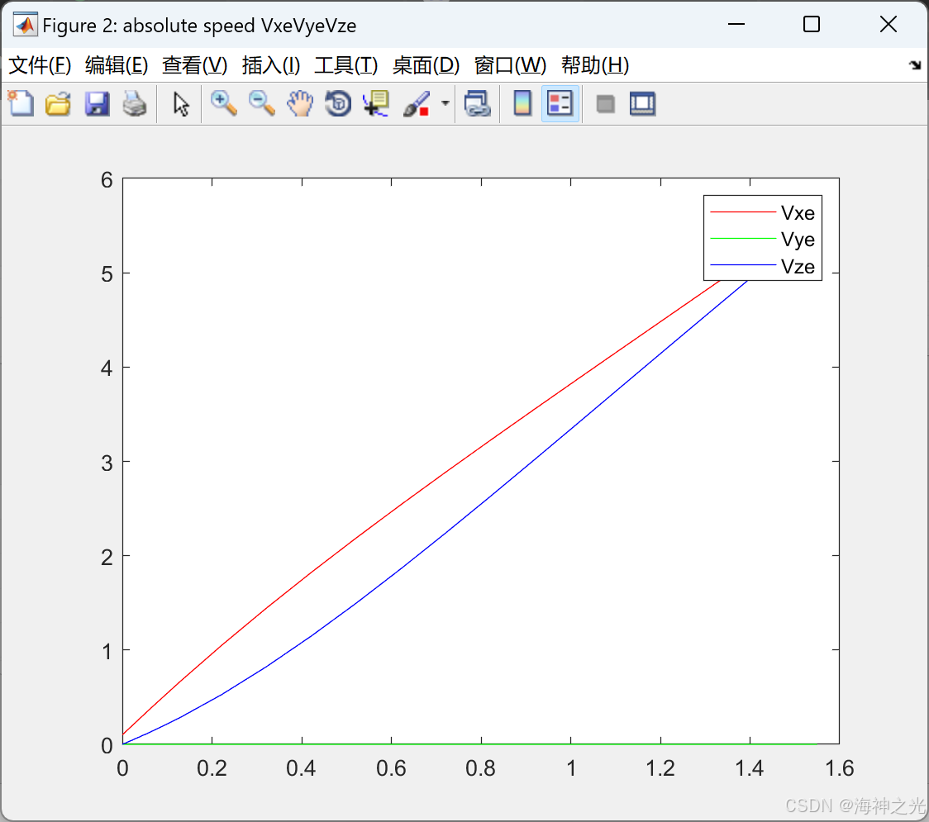The image size is (929, 822).
Task: Open the 文件(F) menu
Action: 40,65
